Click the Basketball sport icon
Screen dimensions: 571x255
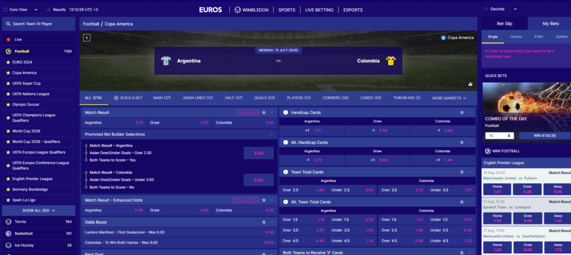(8, 233)
